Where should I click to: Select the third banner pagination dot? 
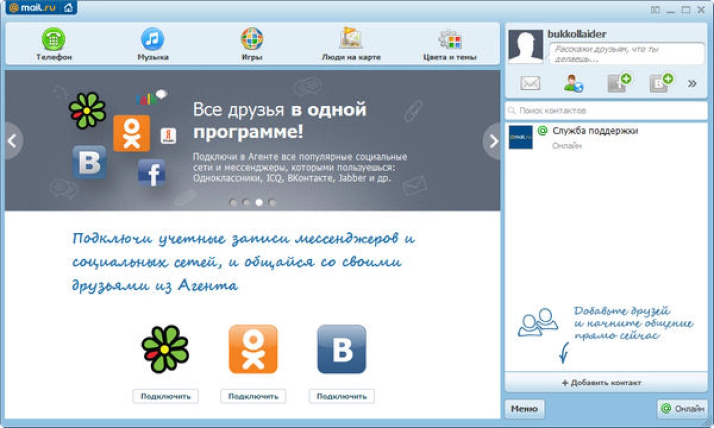(259, 202)
